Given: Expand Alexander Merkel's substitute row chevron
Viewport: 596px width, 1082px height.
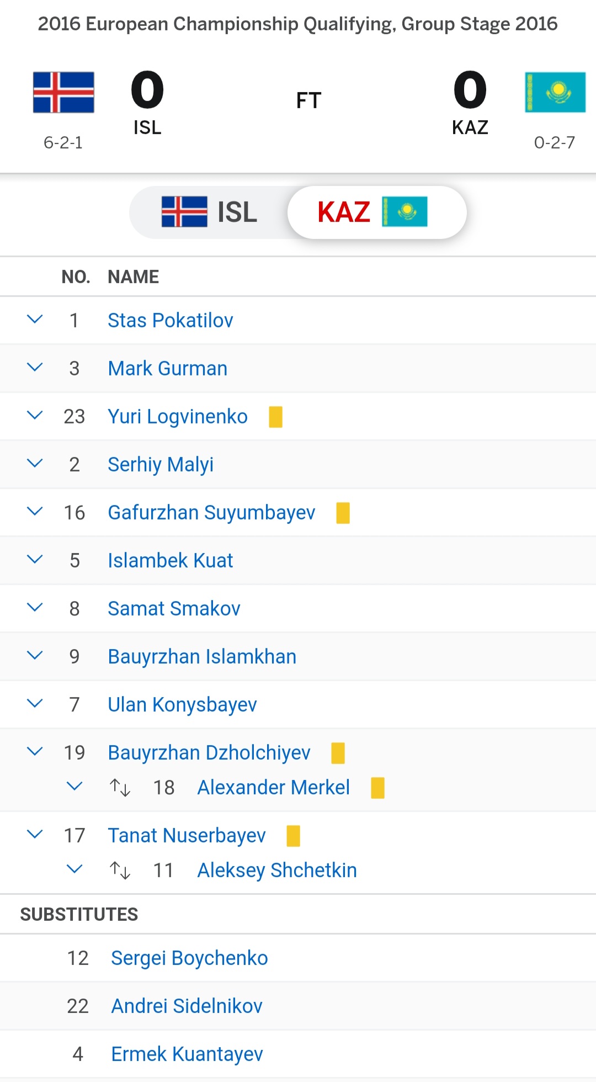Looking at the screenshot, I should click(74, 786).
